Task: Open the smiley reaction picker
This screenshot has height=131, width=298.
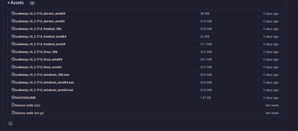Action: [x=10, y=123]
